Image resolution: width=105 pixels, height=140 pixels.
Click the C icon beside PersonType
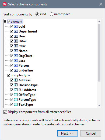pos(16,100)
